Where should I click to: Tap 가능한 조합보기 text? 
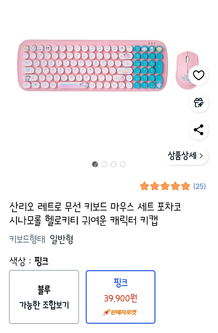tap(44, 305)
